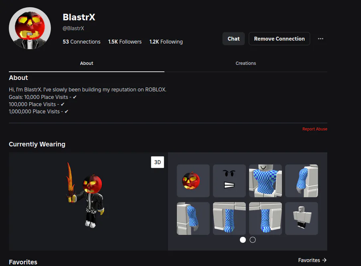Click the red Report Abuse link

[x=315, y=129]
